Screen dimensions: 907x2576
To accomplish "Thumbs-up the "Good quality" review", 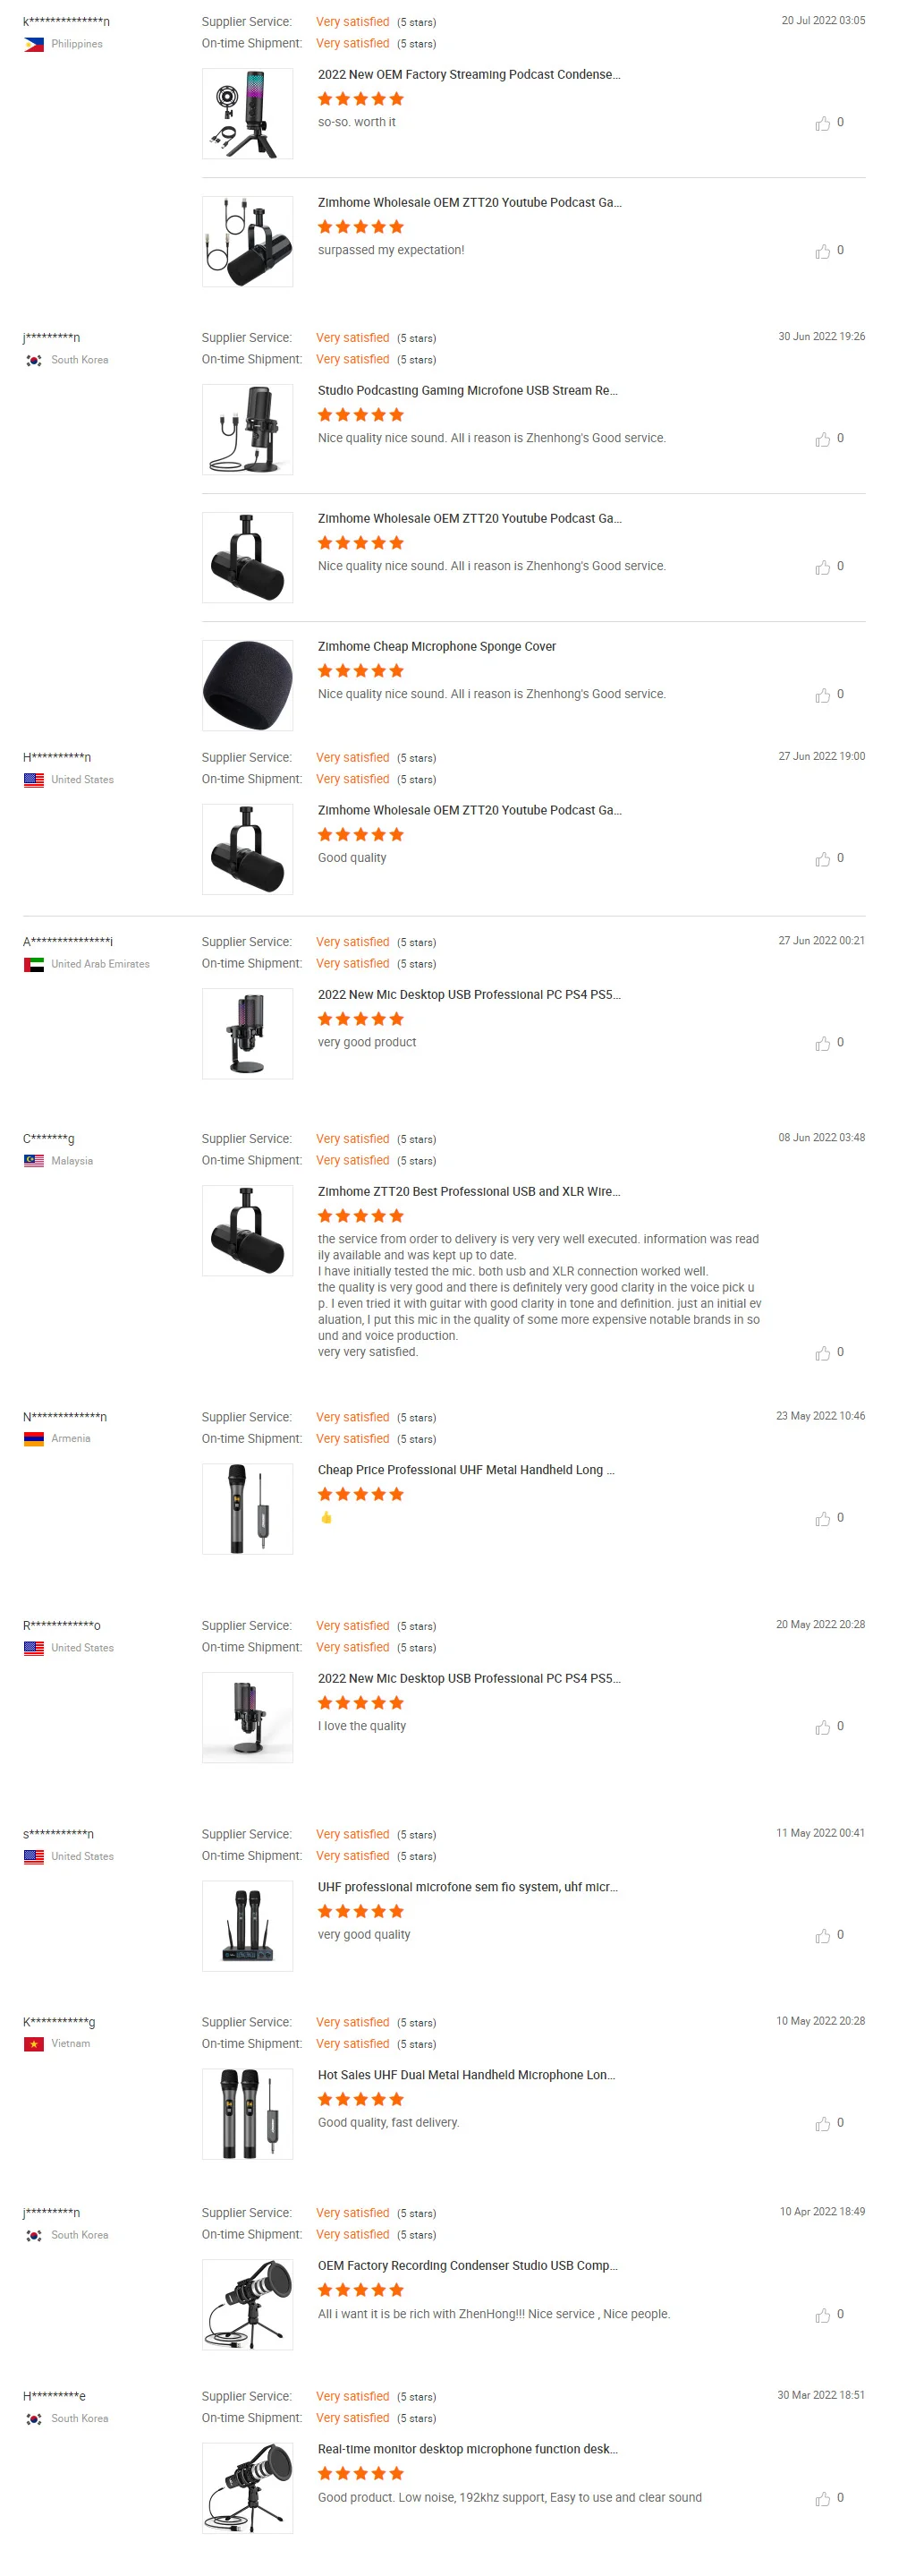I will (x=822, y=860).
